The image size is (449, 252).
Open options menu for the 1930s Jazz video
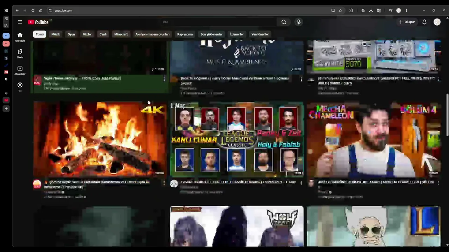coord(164,79)
